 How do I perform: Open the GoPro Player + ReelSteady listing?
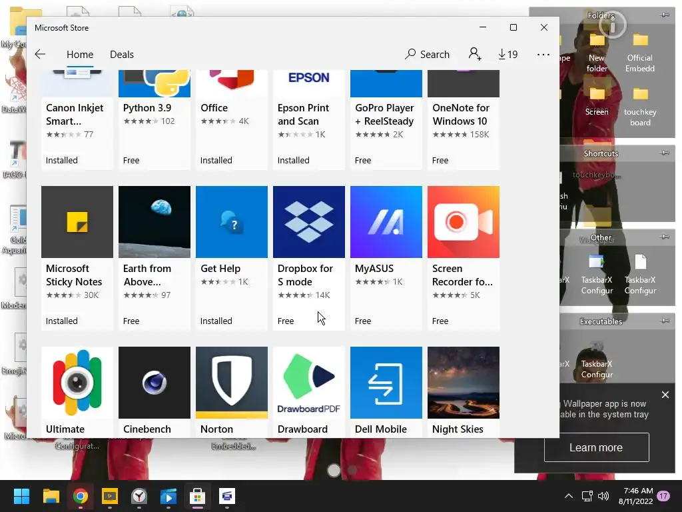click(x=386, y=120)
